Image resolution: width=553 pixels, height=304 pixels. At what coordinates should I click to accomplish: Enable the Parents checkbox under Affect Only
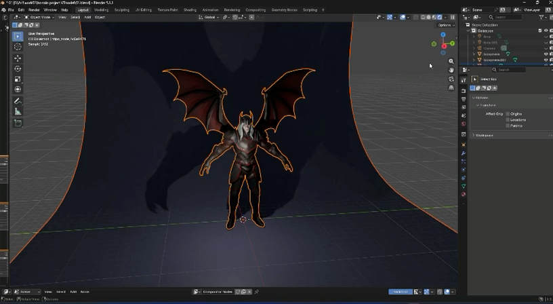pos(508,126)
